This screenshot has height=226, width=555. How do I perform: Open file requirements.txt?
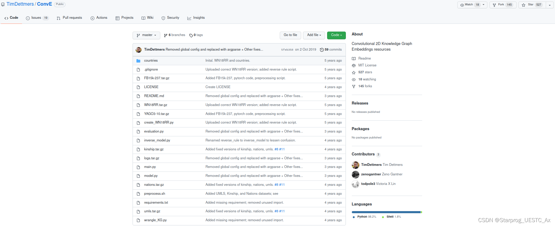[x=156, y=203]
